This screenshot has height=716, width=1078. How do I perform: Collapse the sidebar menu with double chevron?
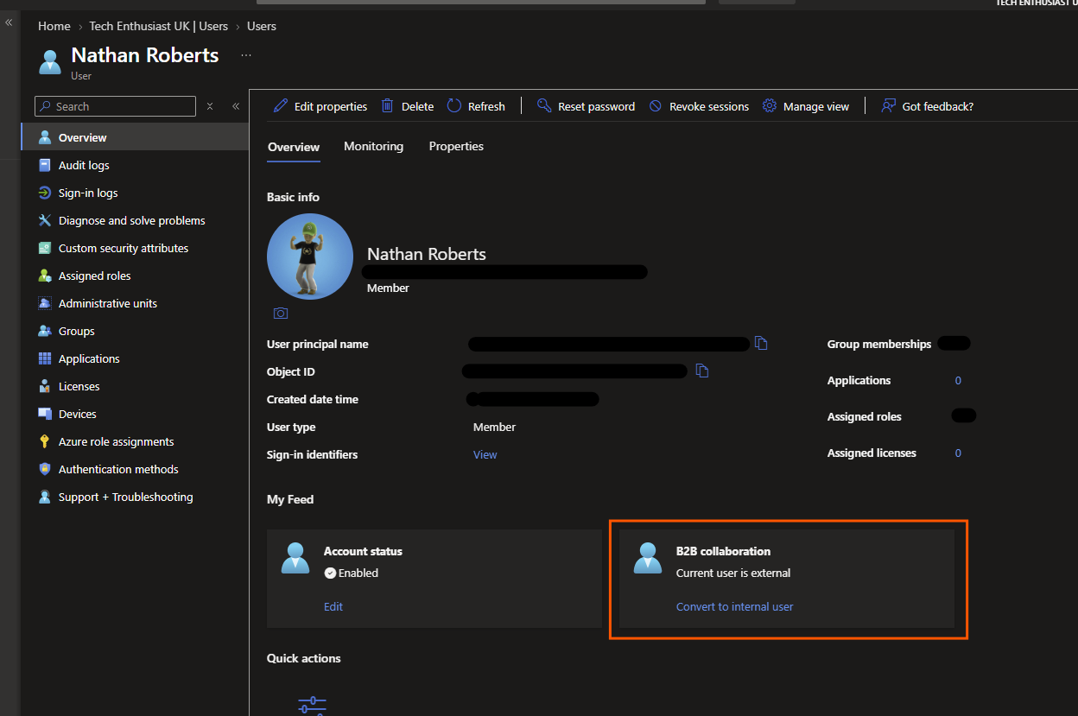coord(236,106)
